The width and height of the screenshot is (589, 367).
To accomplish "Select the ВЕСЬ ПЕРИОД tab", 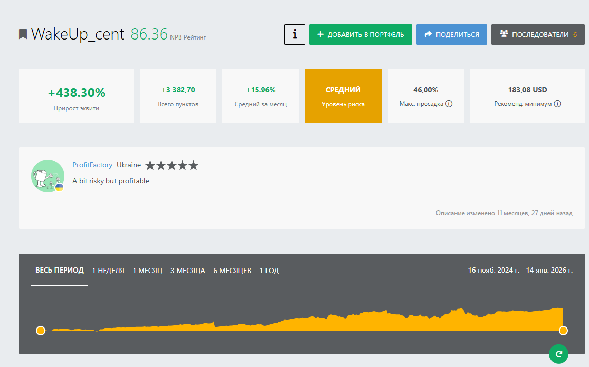I will [60, 271].
